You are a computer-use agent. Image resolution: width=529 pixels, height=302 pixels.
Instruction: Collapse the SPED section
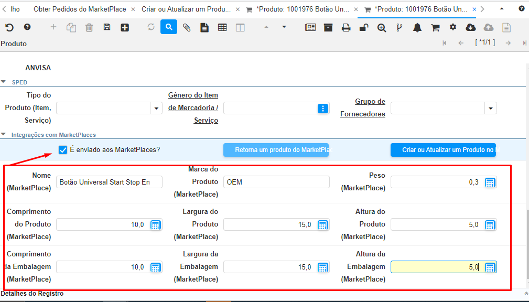pyautogui.click(x=4, y=82)
